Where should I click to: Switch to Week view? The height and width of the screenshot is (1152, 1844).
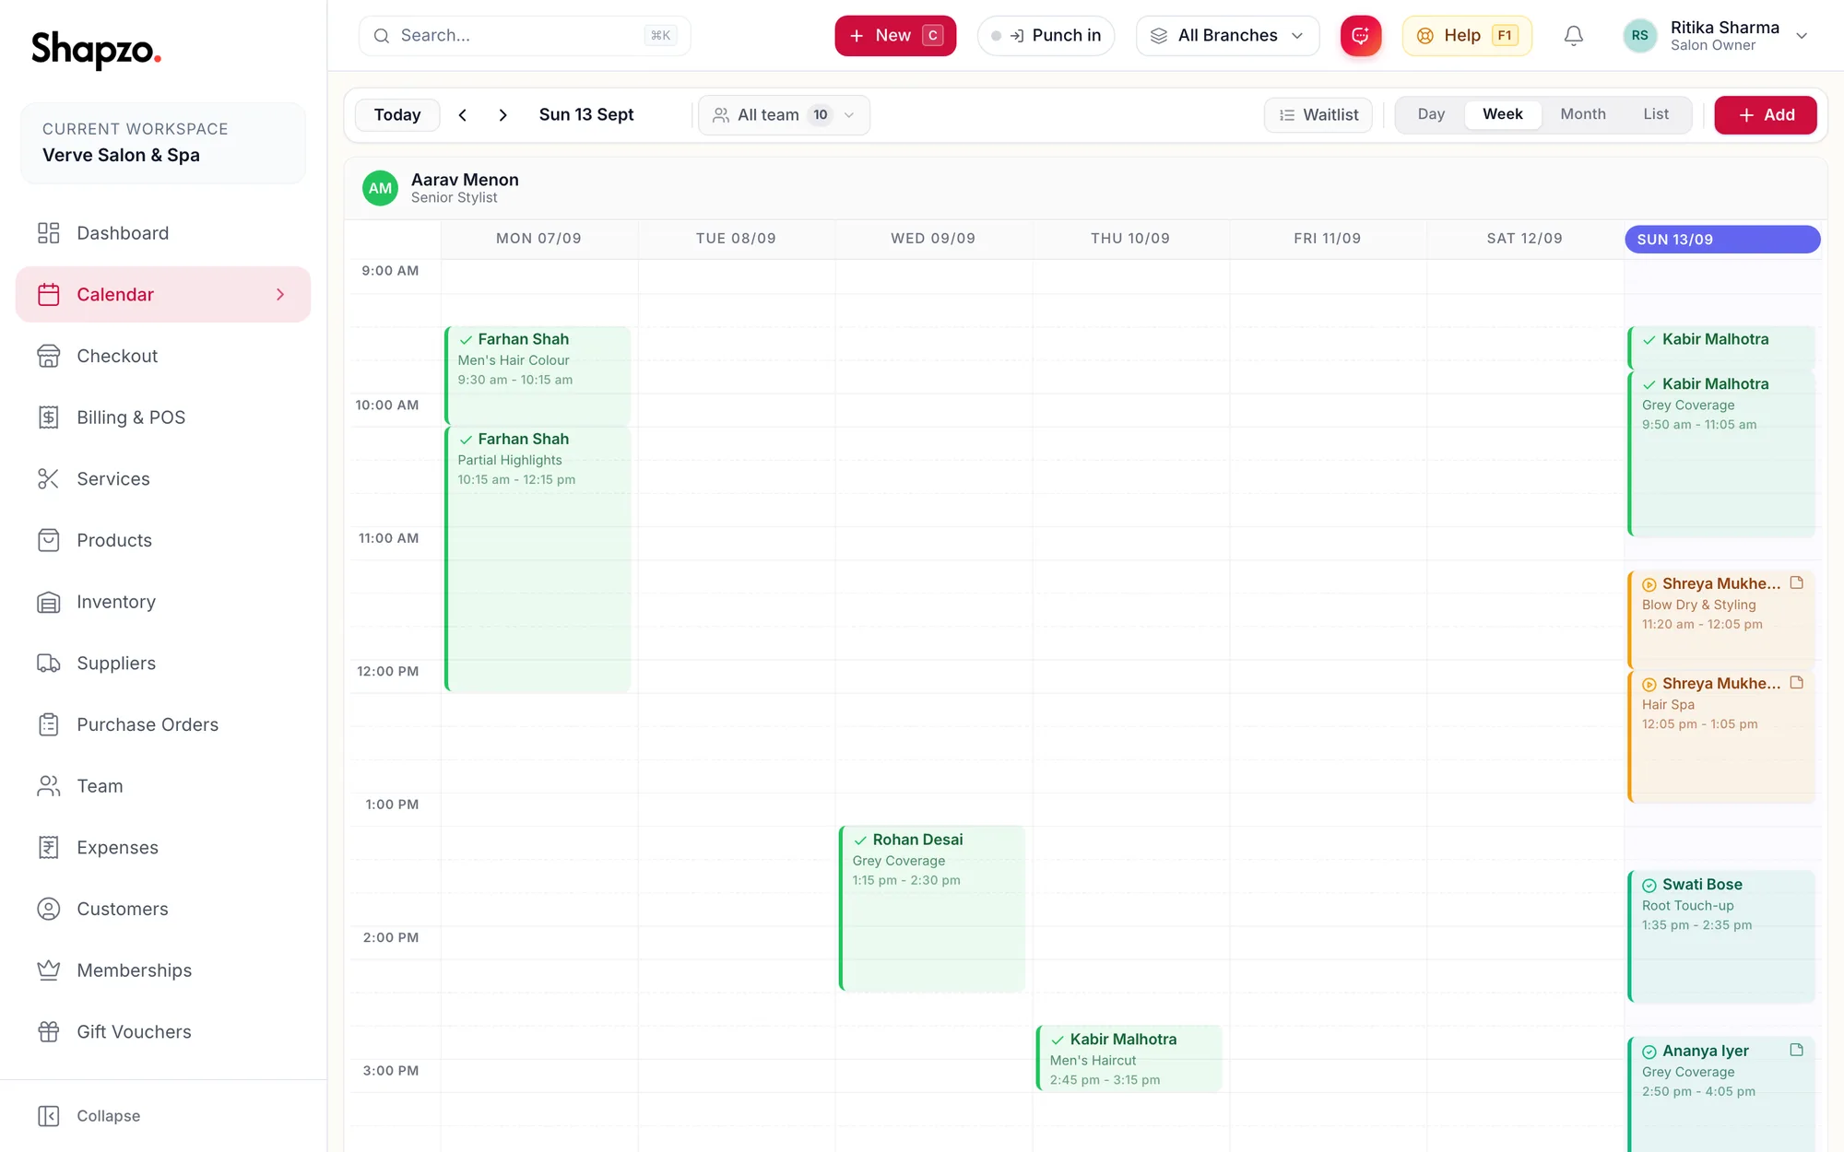[1503, 114]
